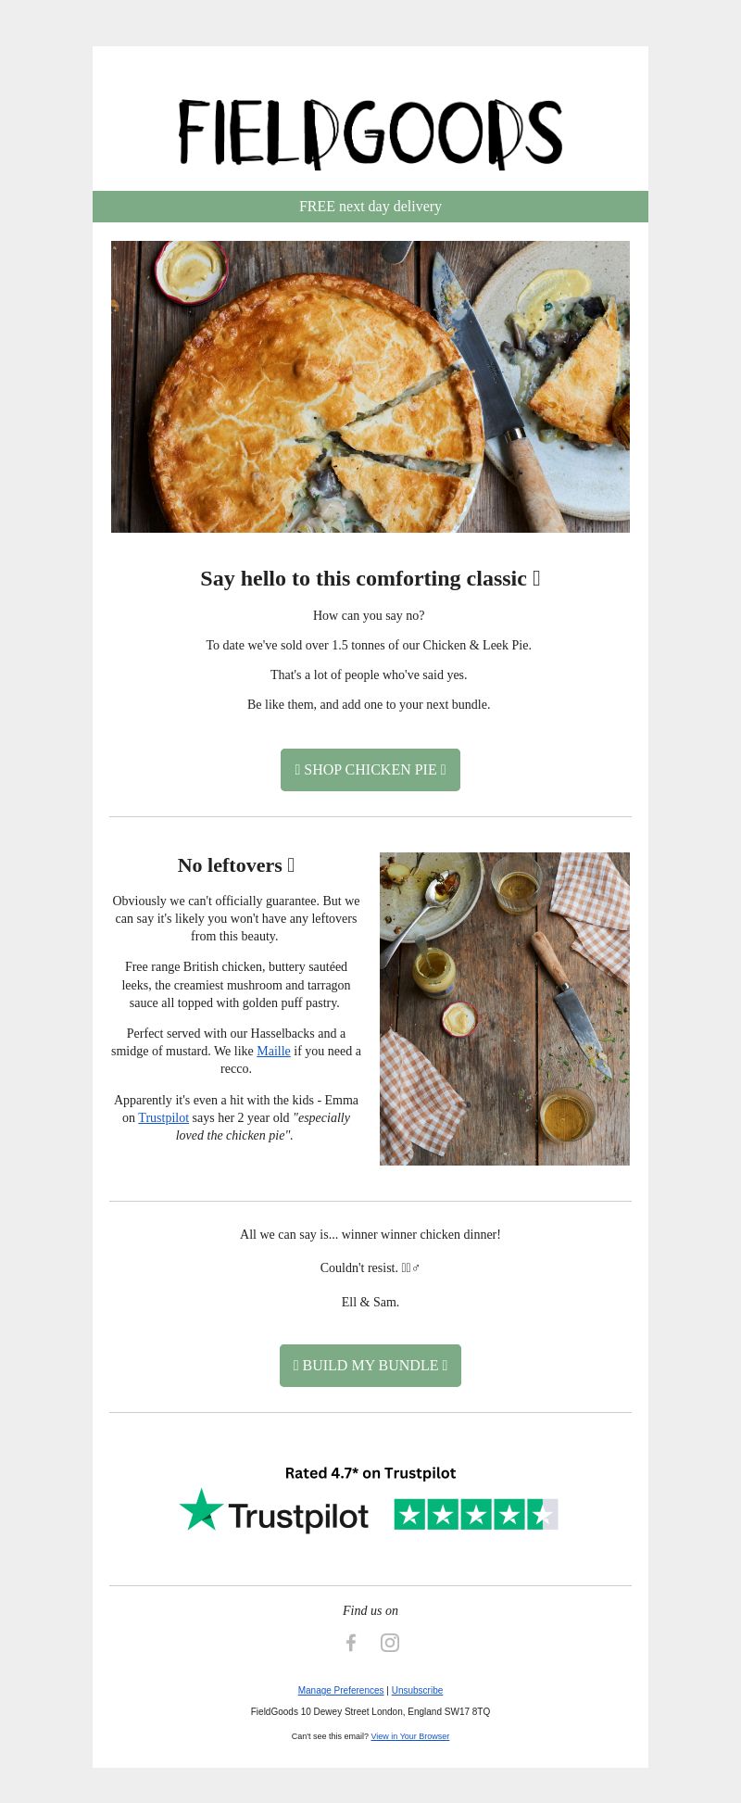
Task: Open the Instagram icon under Find us on
Action: point(390,1643)
